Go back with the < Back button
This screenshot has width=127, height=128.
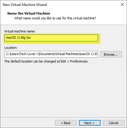click(66, 123)
